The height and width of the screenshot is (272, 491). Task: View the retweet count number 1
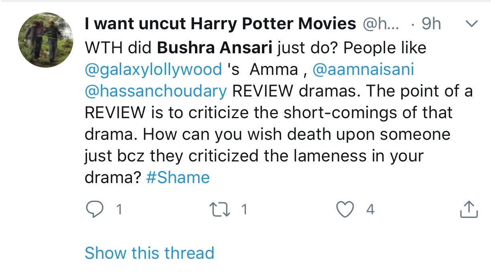pos(244,210)
